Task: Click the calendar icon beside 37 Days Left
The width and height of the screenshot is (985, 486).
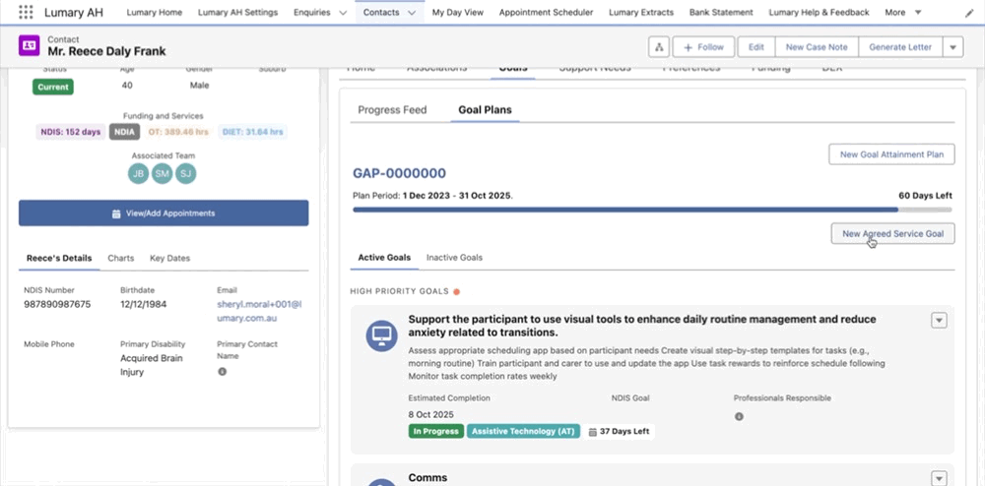Action: point(592,432)
